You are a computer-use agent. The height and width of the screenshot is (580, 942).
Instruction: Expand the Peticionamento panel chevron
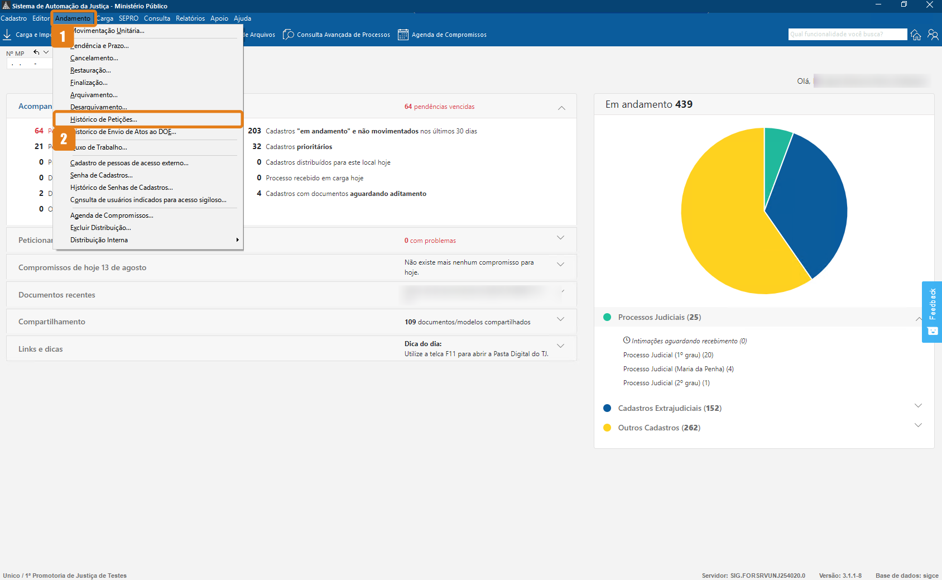(560, 238)
